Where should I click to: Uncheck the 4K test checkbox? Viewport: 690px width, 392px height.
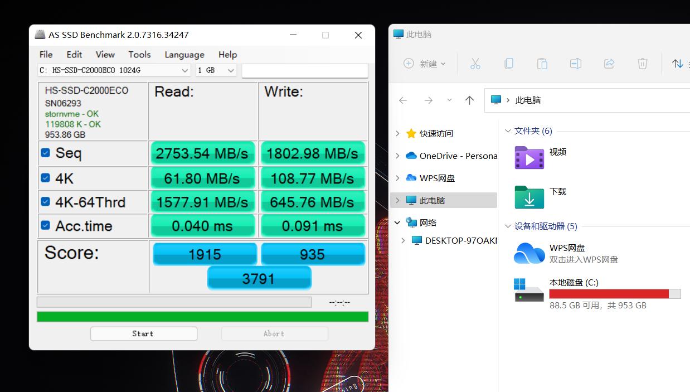point(45,178)
